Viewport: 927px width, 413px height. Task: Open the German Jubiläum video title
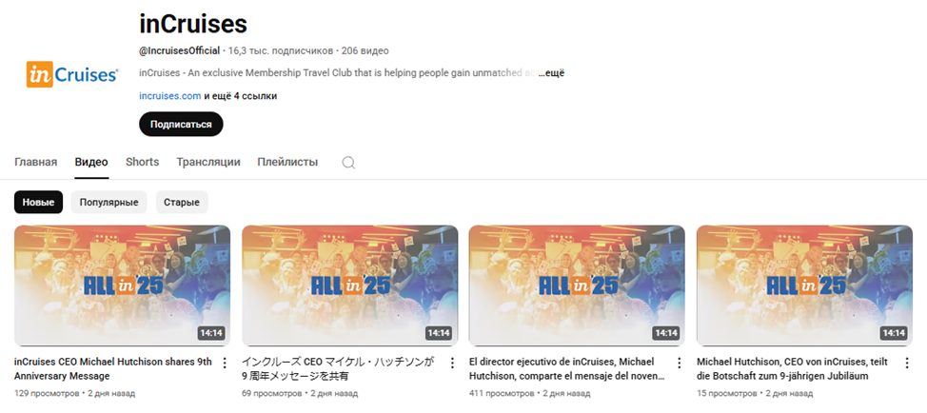pos(796,368)
